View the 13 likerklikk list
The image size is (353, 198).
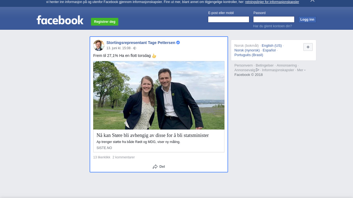(102, 157)
